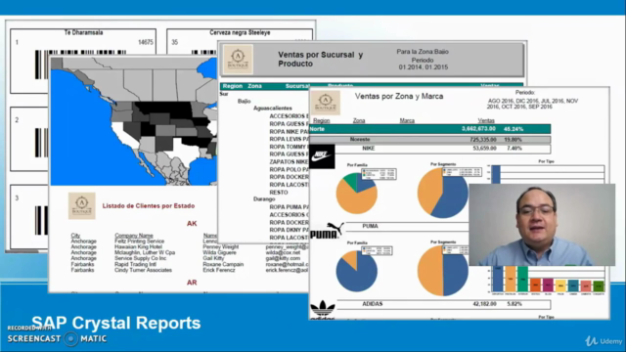Click the 53,659.00 Nike sales value
This screenshot has width=626, height=352.
[485, 148]
